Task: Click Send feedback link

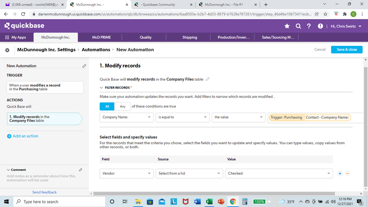Action: tap(44, 192)
